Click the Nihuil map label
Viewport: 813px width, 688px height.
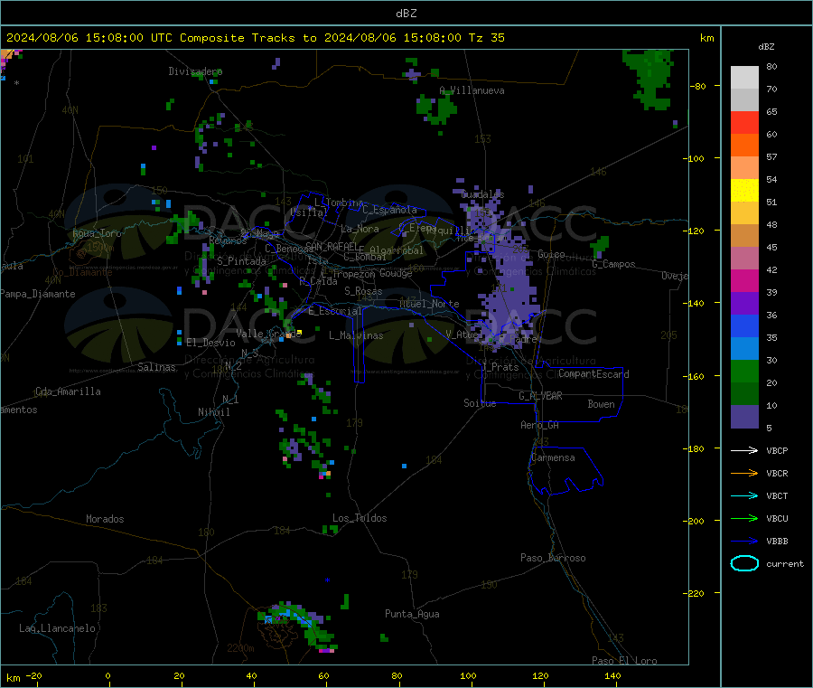[214, 412]
